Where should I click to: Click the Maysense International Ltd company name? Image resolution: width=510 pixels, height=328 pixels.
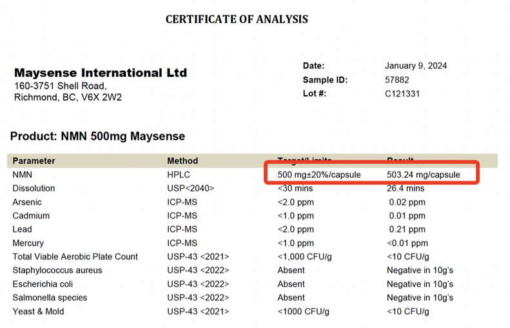101,73
